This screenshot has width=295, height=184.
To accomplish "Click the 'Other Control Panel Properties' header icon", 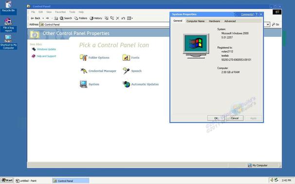I will point(35,34).
